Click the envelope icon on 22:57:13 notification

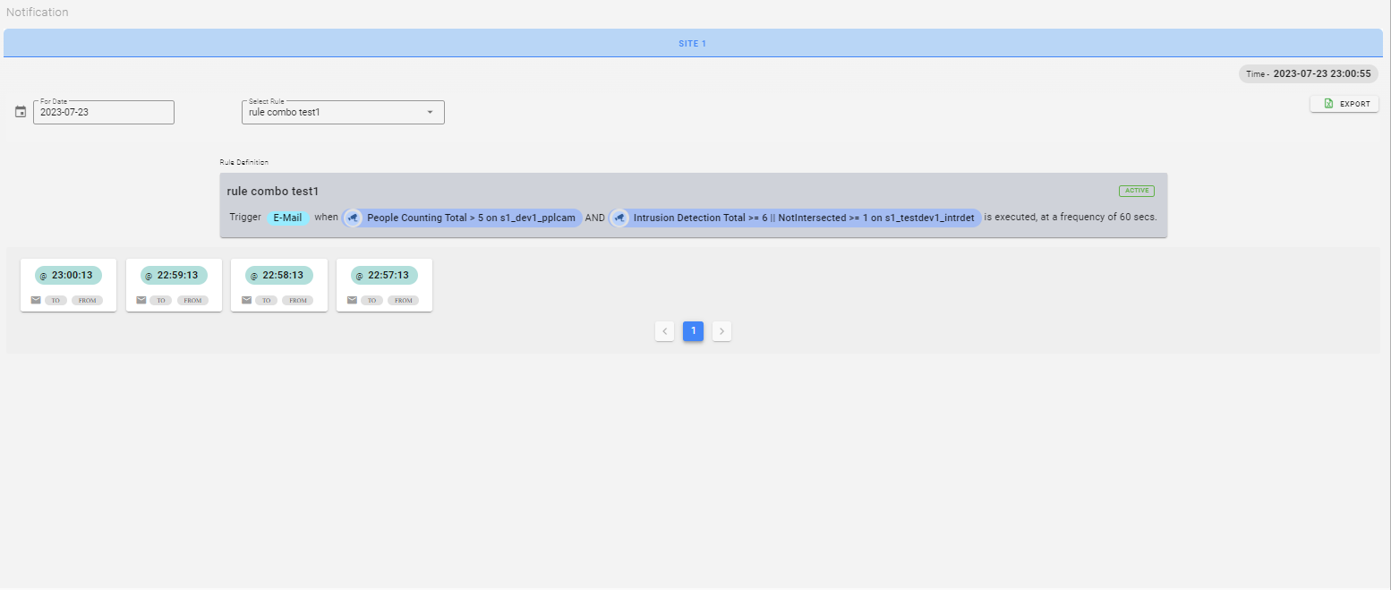tap(352, 300)
